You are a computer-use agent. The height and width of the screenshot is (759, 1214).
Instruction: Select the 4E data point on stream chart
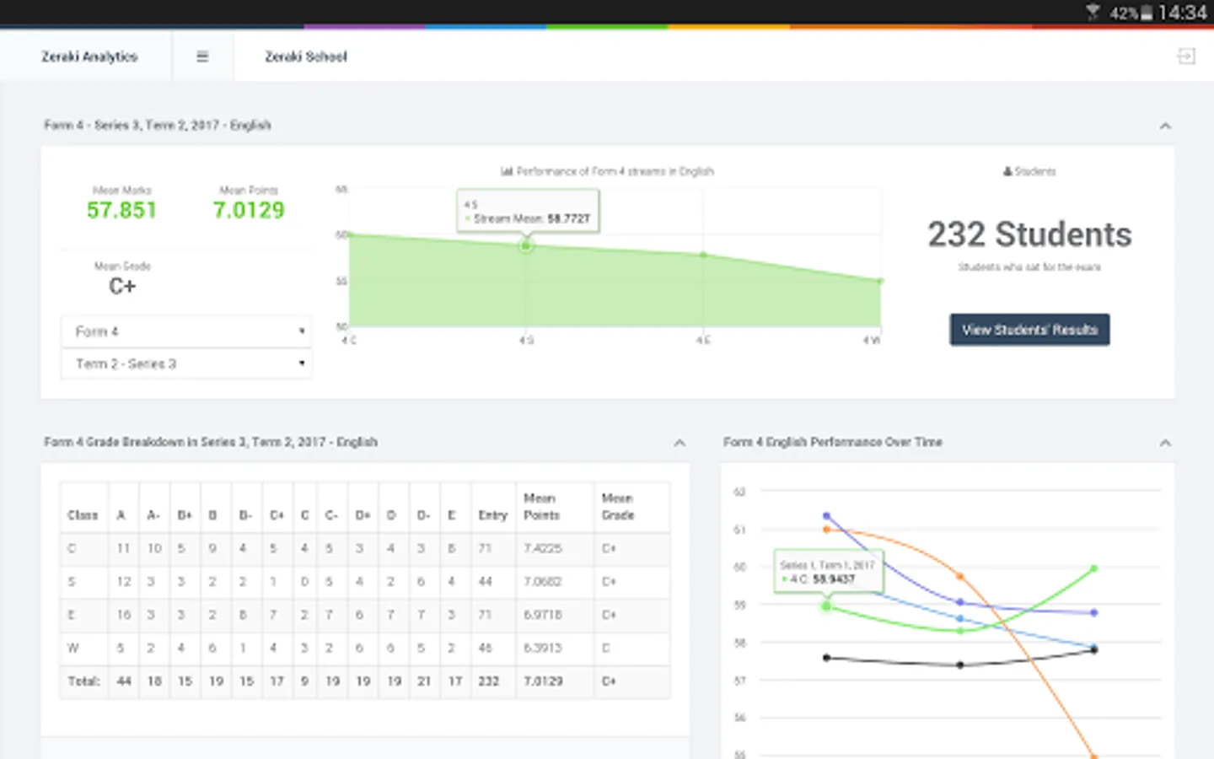[x=703, y=255]
